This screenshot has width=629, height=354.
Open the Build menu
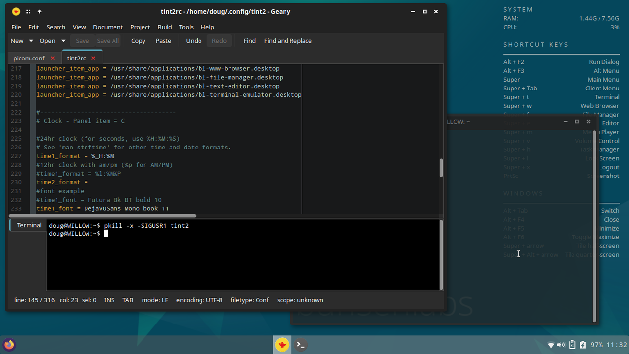(164, 27)
